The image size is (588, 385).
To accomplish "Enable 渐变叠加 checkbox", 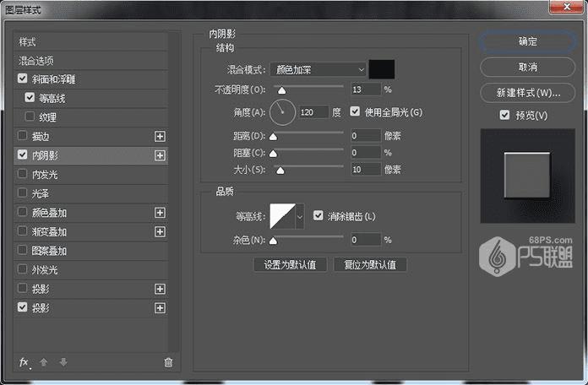I will point(23,231).
